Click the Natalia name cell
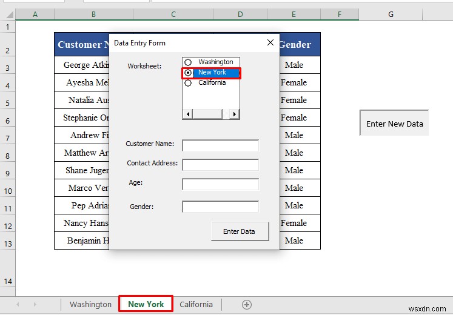The height and width of the screenshot is (315, 453). click(82, 100)
